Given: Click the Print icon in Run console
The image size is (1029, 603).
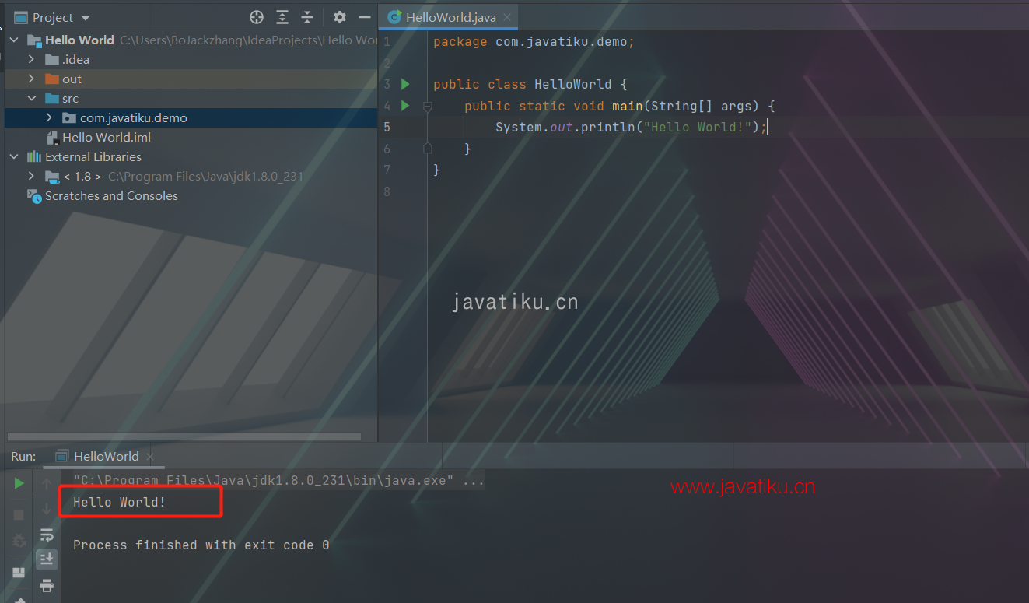Looking at the screenshot, I should (x=47, y=585).
